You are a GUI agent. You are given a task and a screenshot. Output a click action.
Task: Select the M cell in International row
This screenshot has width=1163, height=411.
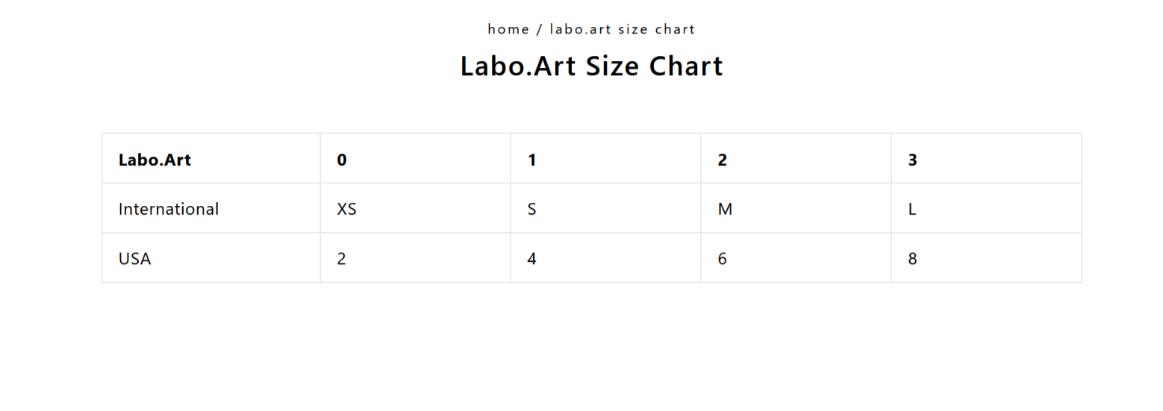[x=725, y=209]
